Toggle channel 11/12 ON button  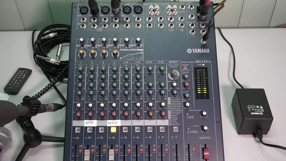162,129
